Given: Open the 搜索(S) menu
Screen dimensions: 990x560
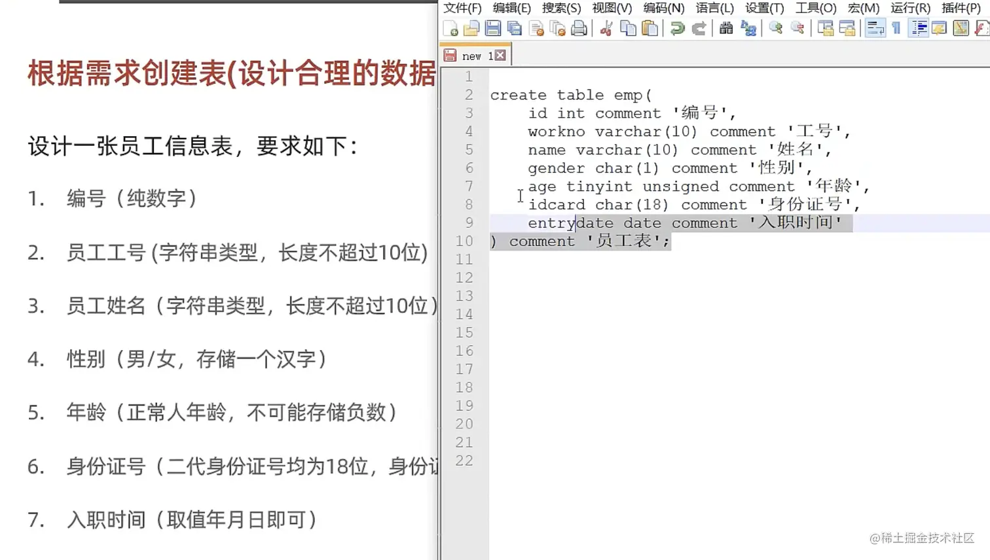Looking at the screenshot, I should tap(561, 8).
